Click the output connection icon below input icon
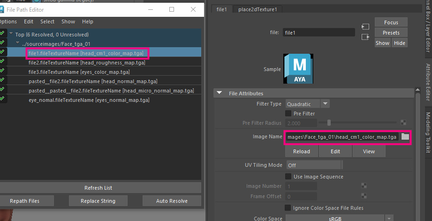432x221 pixels. [x=365, y=37]
